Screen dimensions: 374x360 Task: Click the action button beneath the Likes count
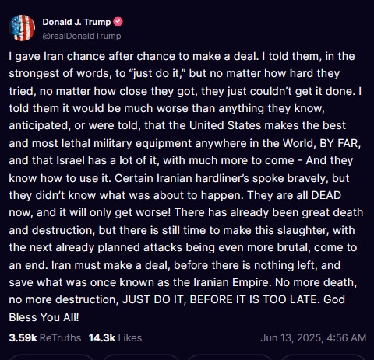pos(141,357)
